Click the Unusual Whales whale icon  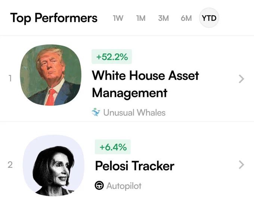[x=96, y=112]
